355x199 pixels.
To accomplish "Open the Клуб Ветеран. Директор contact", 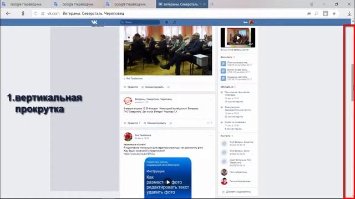I will [241, 142].
